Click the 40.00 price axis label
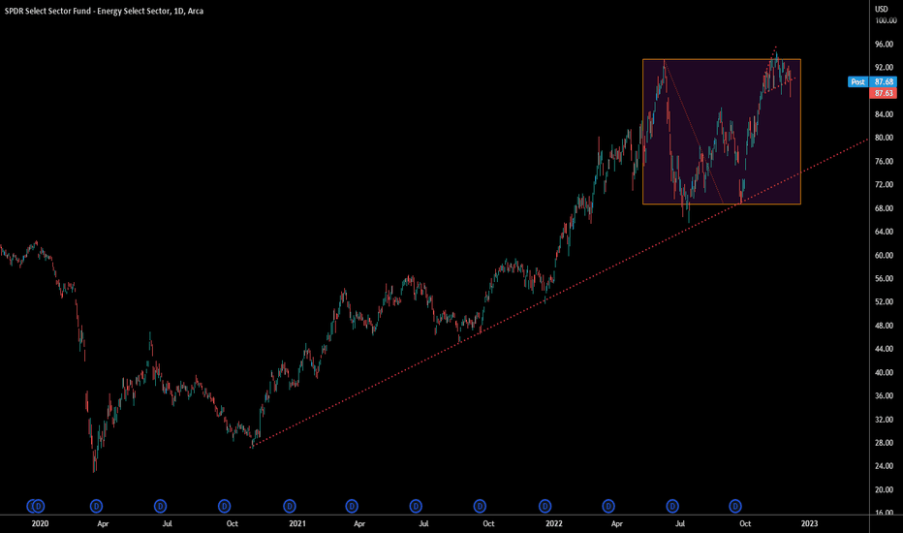The width and height of the screenshot is (903, 533). 884,372
